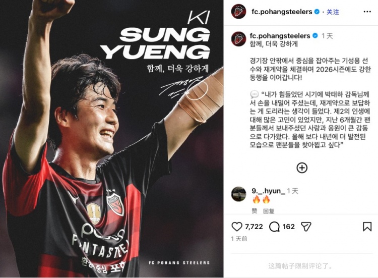Like the 9._.hyun_ comment with 赞
This screenshot has width=378, height=278.
point(255,211)
